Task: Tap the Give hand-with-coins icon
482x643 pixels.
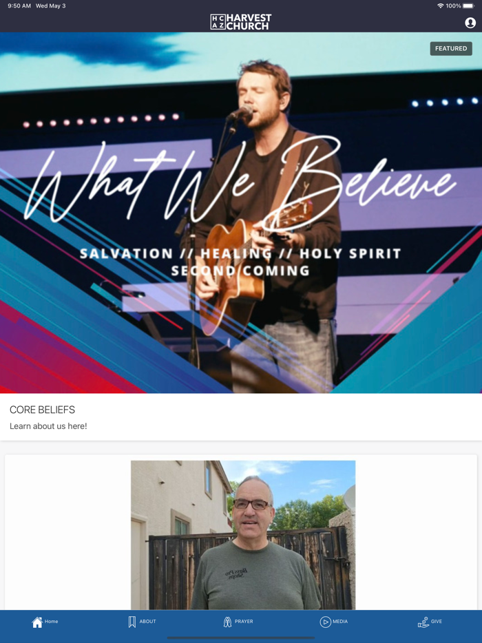Action: pyautogui.click(x=423, y=622)
